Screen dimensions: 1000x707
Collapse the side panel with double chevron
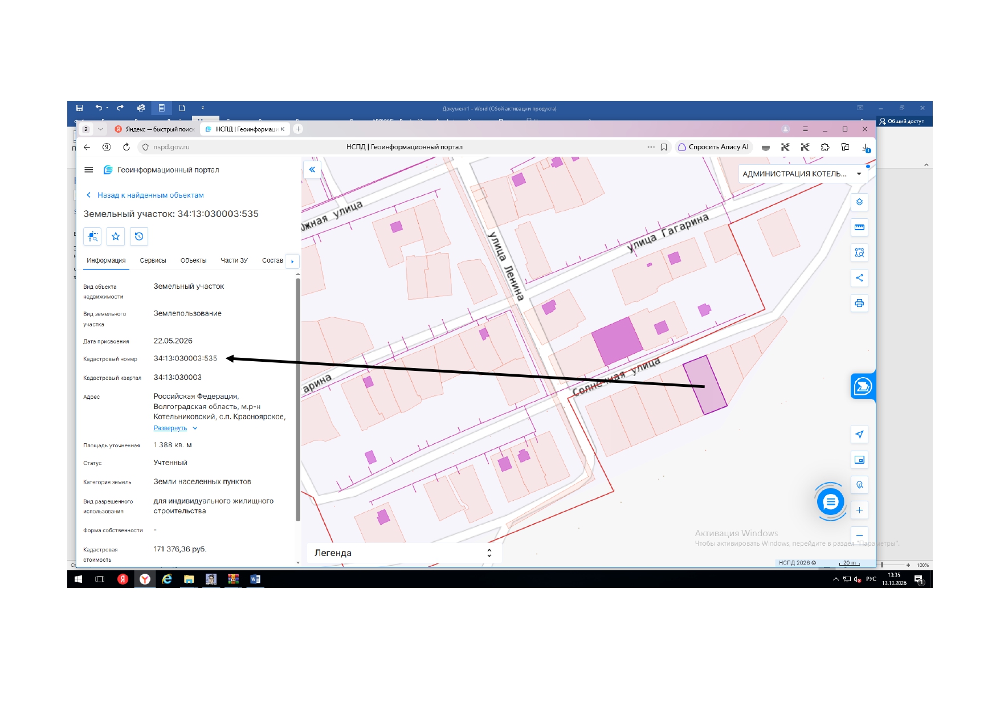pos(312,170)
